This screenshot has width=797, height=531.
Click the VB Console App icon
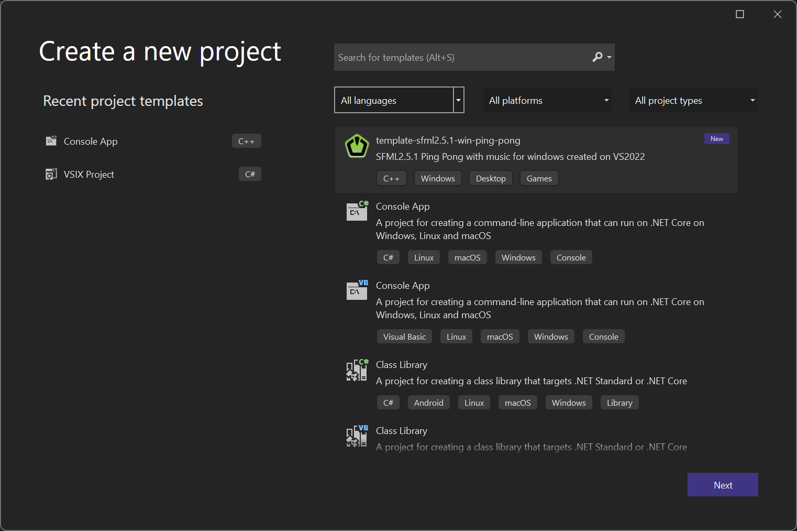(357, 290)
